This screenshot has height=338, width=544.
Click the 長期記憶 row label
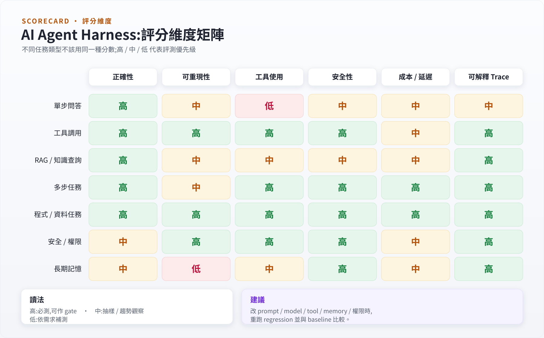(68, 269)
